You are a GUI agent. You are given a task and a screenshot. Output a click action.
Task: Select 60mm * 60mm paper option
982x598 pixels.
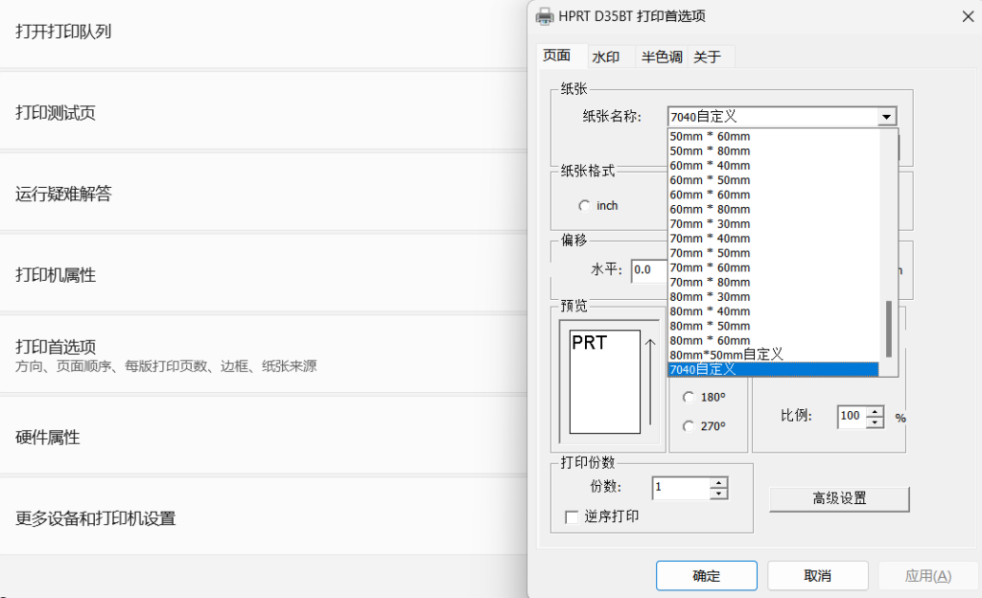774,195
